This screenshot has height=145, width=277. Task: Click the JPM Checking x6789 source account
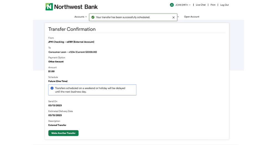(71, 42)
